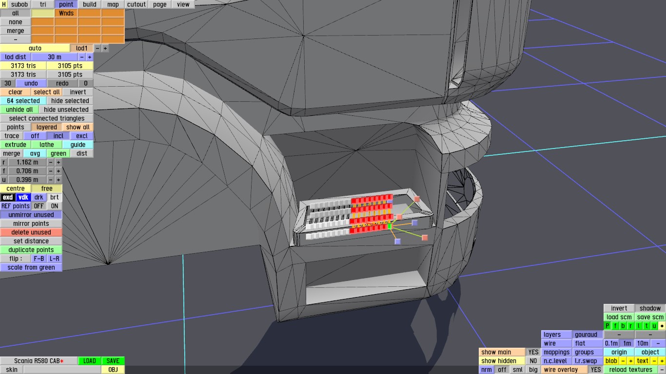This screenshot has width=666, height=374.
Task: Click the 30 m lod distance field
Action: pyautogui.click(x=55, y=57)
